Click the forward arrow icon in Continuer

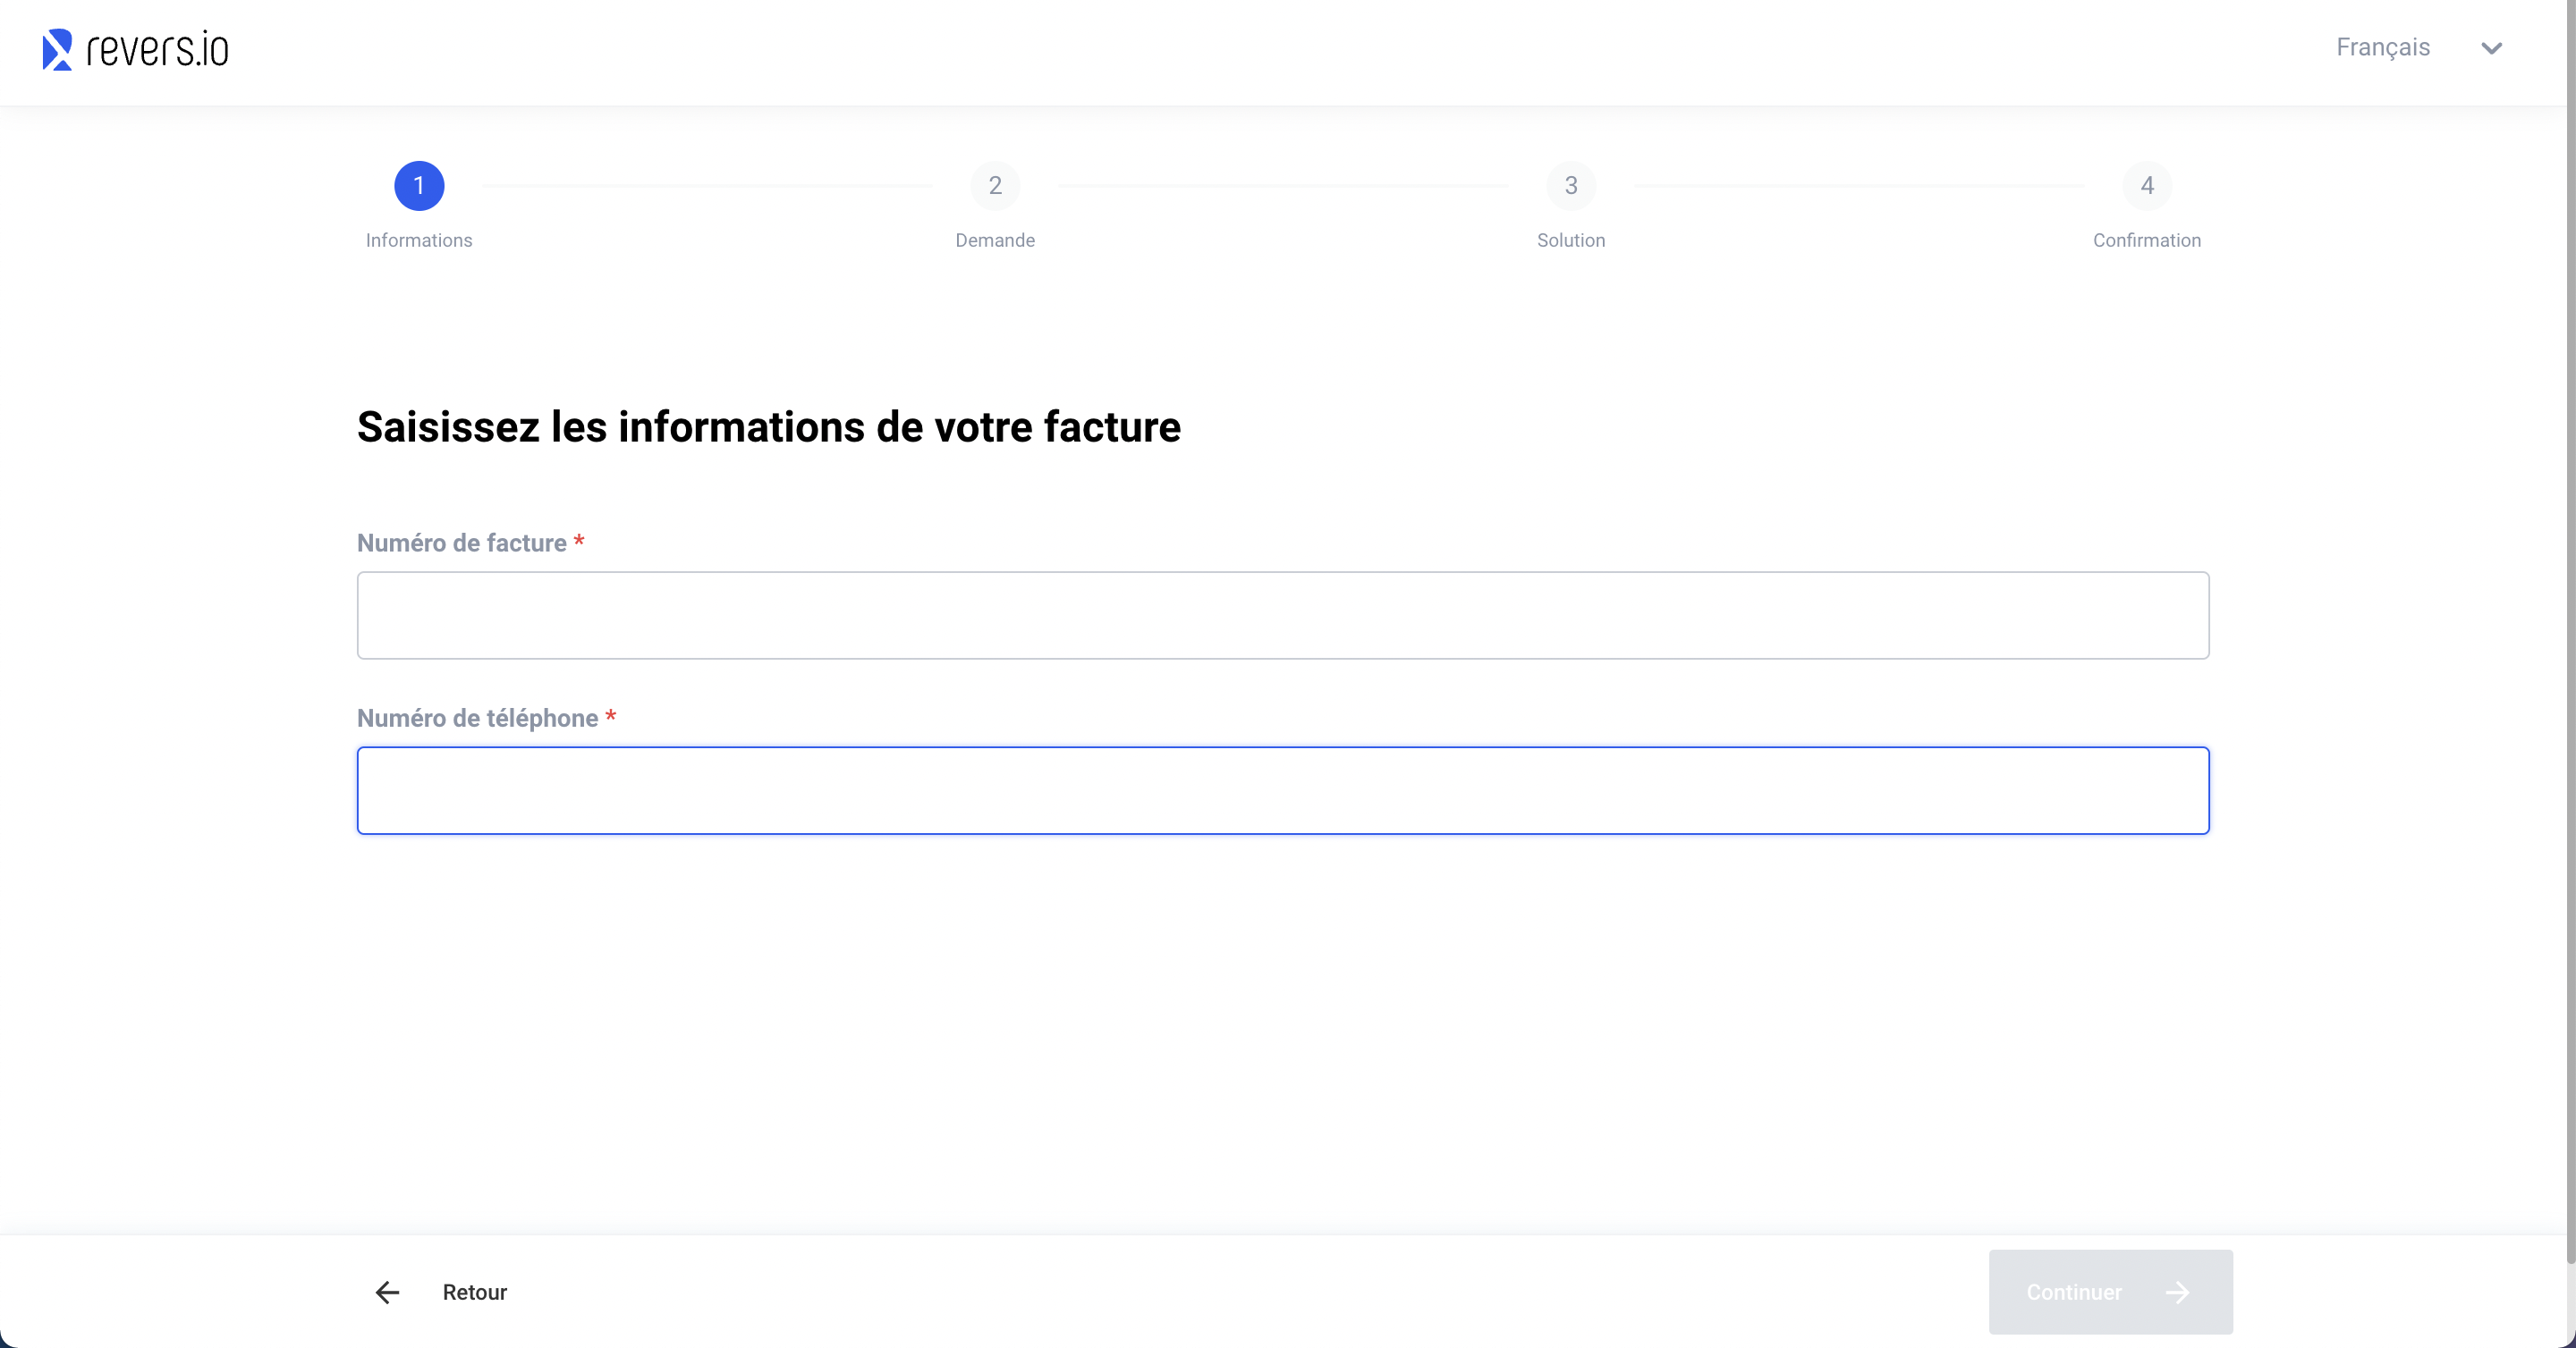pos(2177,1292)
